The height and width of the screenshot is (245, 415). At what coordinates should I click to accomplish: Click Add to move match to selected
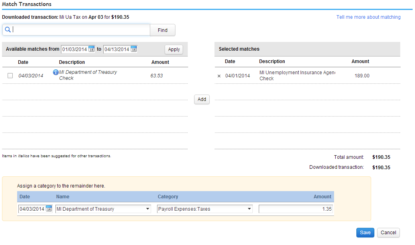pyautogui.click(x=202, y=99)
